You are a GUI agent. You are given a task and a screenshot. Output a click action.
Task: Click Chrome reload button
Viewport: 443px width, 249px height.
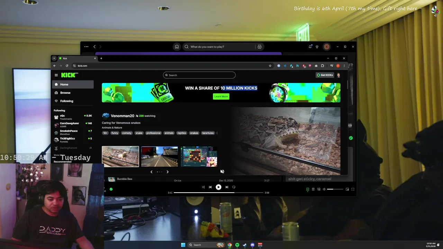[x=67, y=66]
